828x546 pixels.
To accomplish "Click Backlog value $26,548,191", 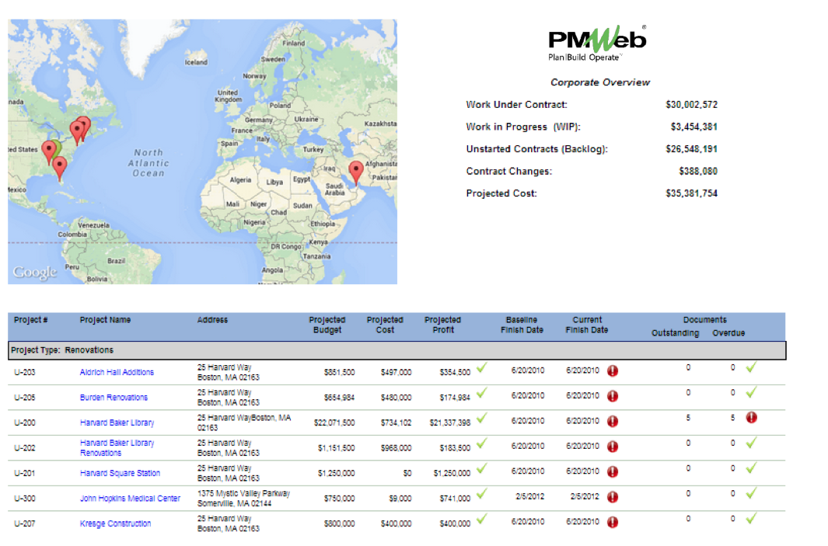I will pyautogui.click(x=691, y=149).
